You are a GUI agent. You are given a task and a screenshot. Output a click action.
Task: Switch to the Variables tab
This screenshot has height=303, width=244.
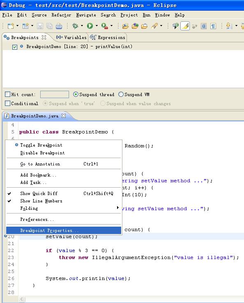click(x=71, y=37)
